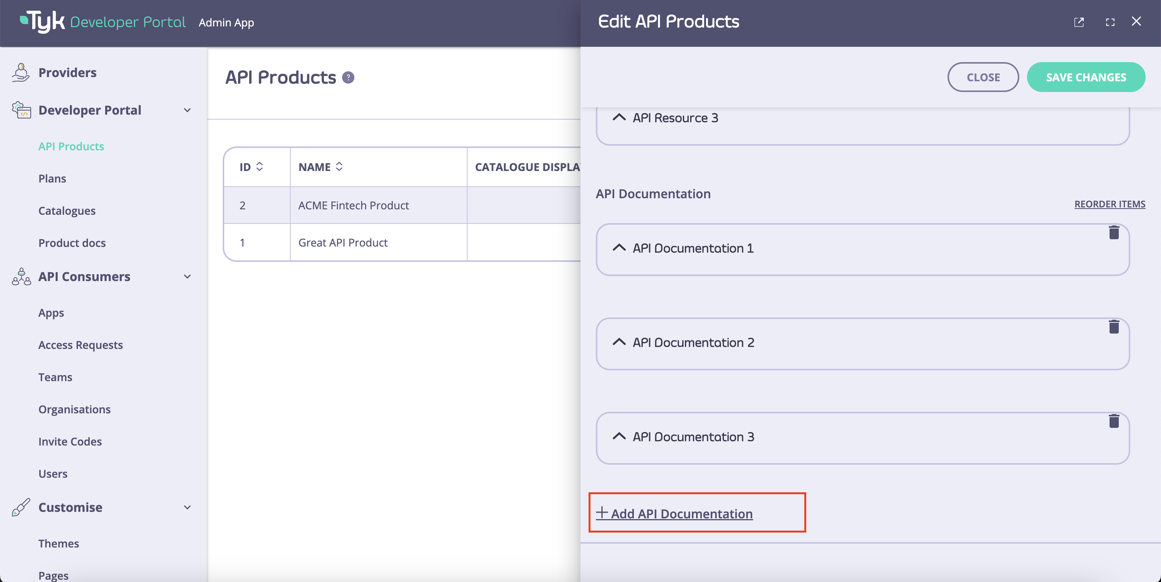Open the Themes page

pos(59,543)
